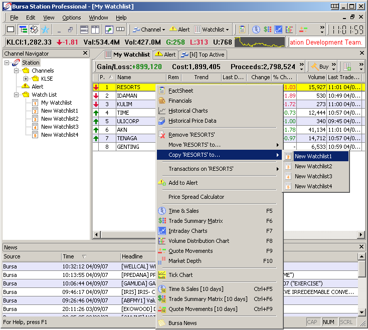Open the Window menu

click(98, 18)
